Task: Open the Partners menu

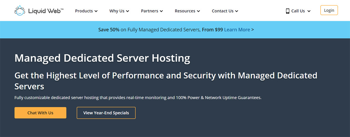Action: pos(152,11)
